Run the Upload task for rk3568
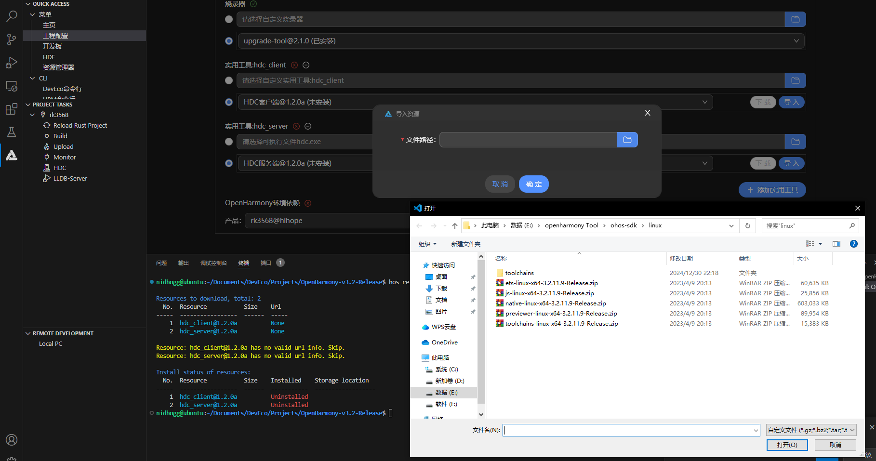Image resolution: width=876 pixels, height=461 pixels. [63, 147]
